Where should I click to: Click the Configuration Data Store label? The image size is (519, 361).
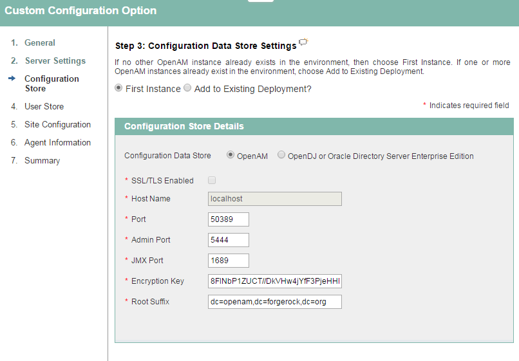[x=167, y=156]
